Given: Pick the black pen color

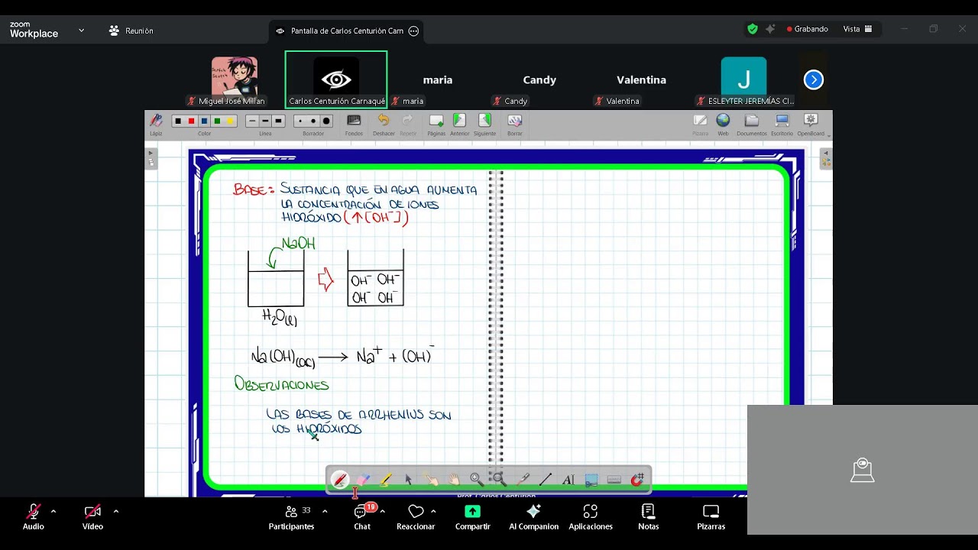Looking at the screenshot, I should point(178,121).
